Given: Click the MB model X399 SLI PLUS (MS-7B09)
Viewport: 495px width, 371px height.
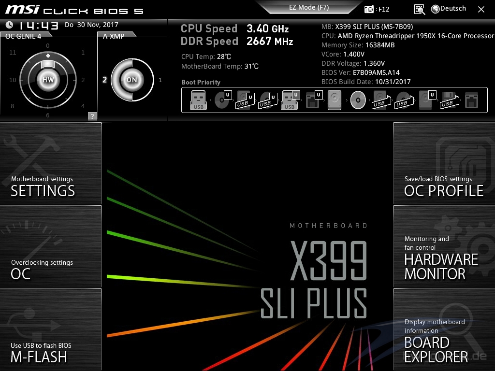Looking at the screenshot, I should 374,27.
